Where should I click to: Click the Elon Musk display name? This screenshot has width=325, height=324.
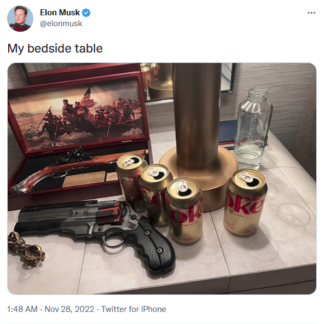click(60, 13)
